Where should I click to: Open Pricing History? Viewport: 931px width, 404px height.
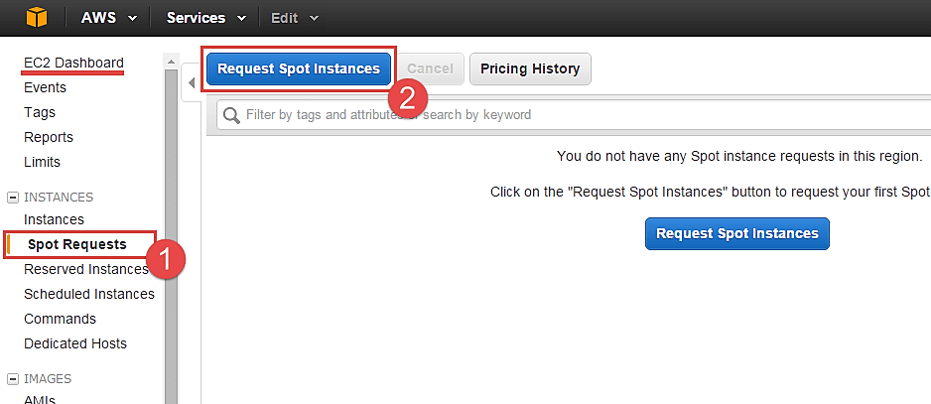pyautogui.click(x=530, y=68)
